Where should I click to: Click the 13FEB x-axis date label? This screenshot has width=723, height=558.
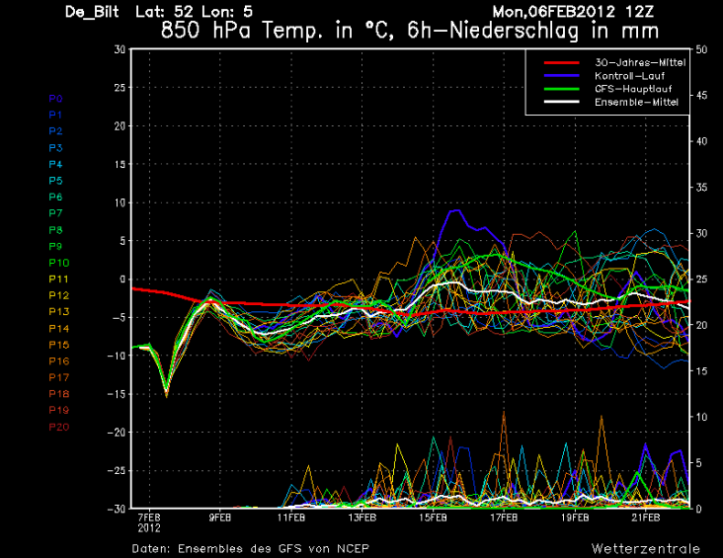point(361,518)
